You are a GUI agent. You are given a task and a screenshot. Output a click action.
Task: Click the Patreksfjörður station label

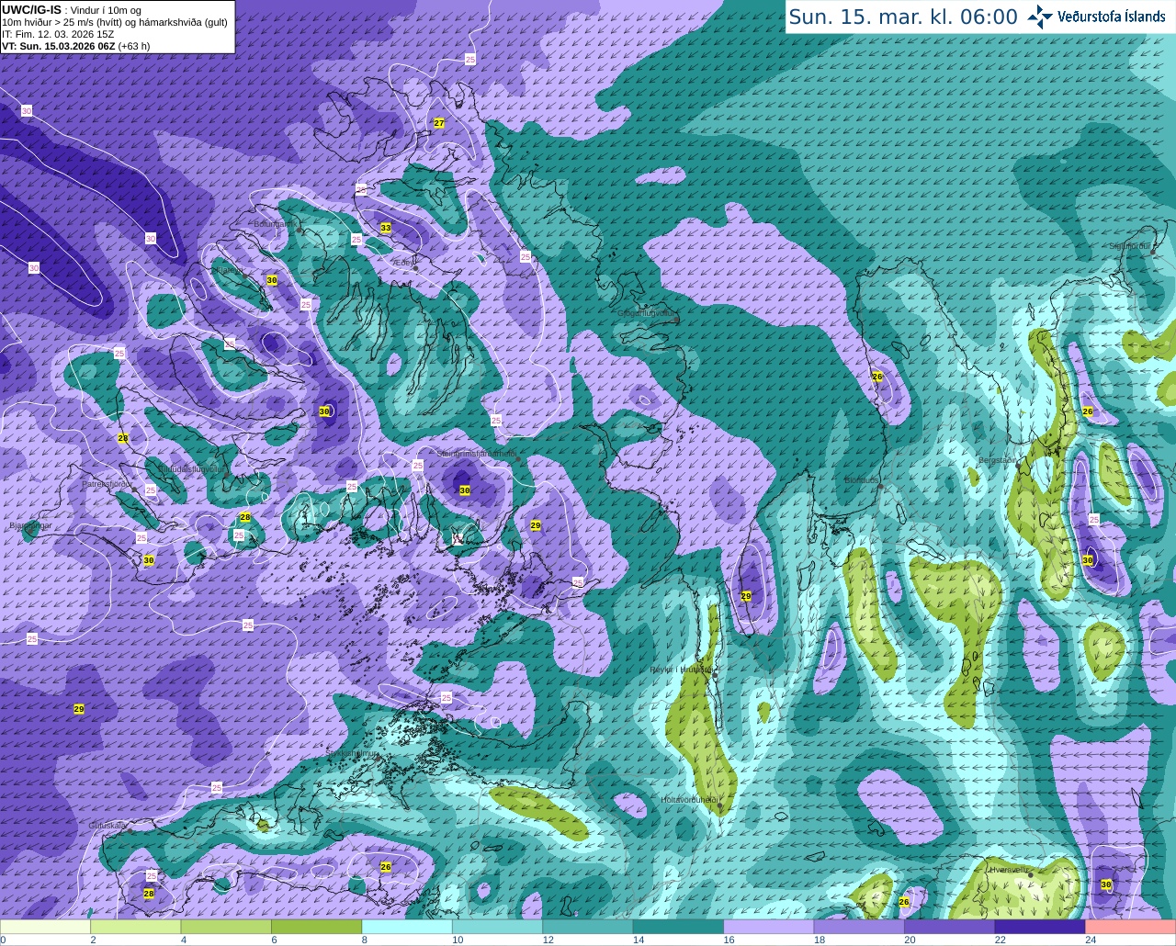pos(107,483)
